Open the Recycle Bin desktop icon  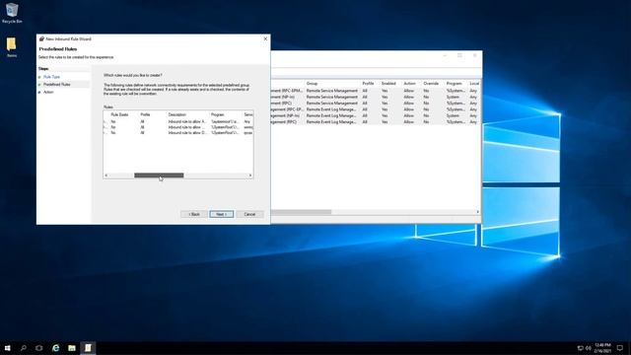(x=12, y=12)
